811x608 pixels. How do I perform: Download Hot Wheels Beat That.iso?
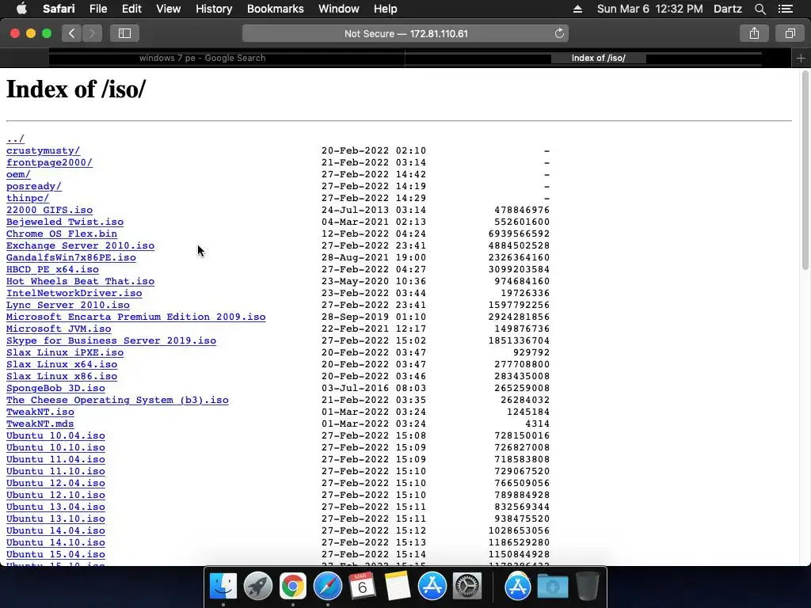point(80,281)
